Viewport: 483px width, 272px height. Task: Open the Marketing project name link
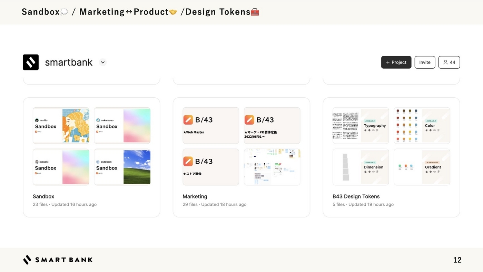(195, 196)
